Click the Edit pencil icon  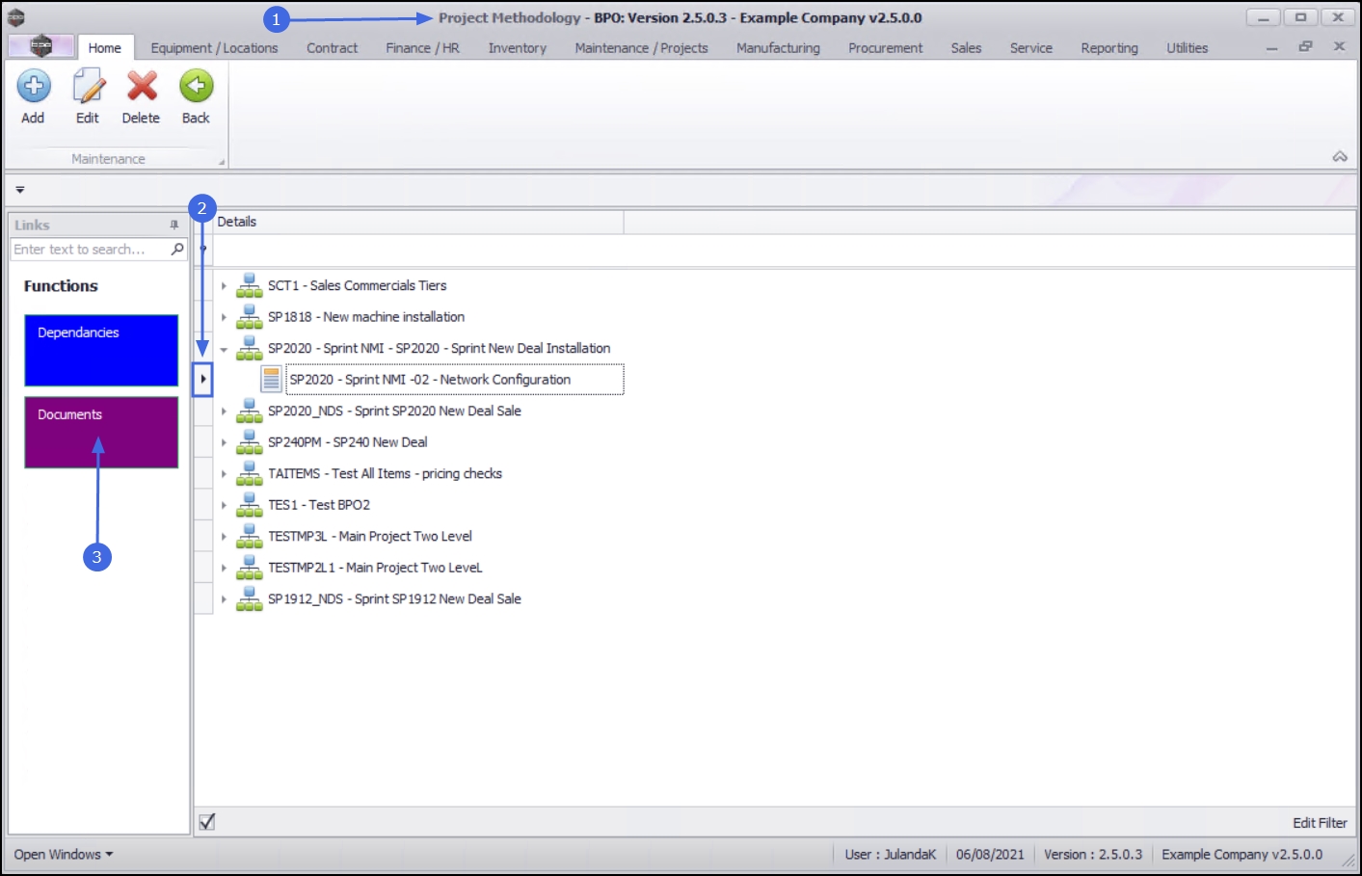(x=88, y=86)
